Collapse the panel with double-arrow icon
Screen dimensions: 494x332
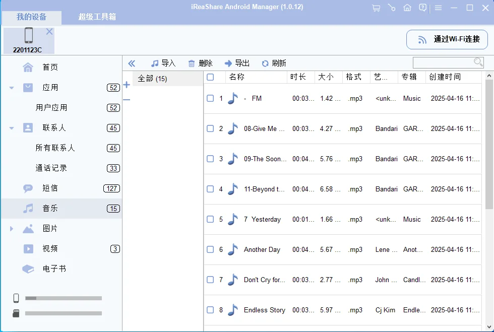pos(132,63)
